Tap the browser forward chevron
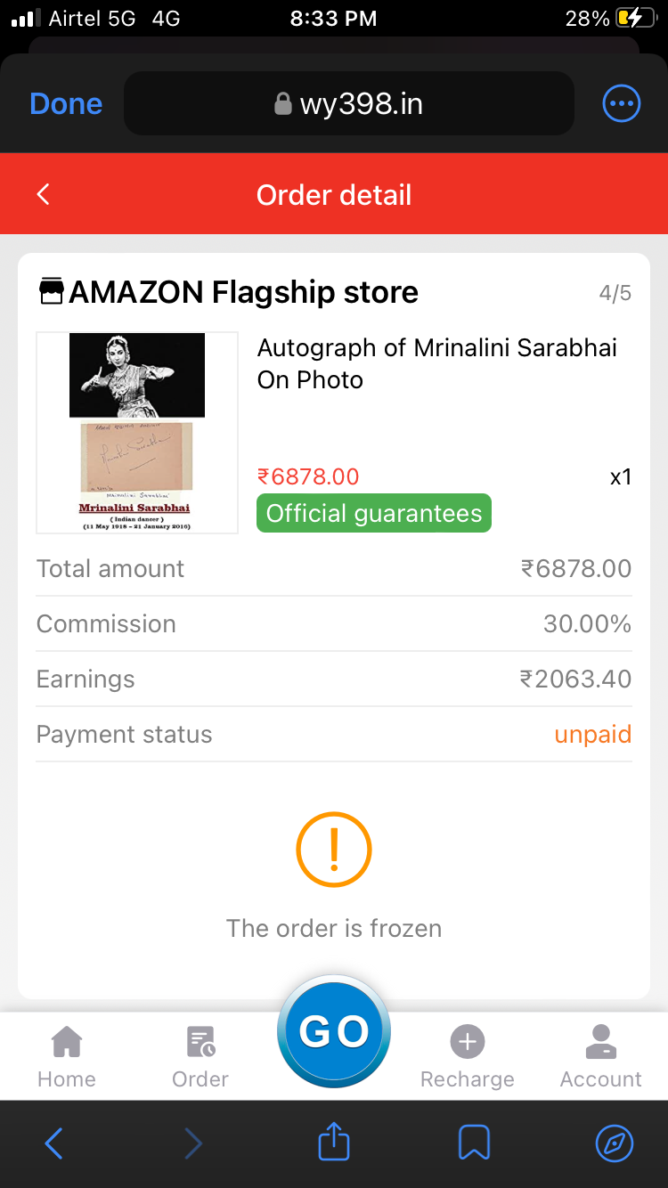 click(x=193, y=1143)
